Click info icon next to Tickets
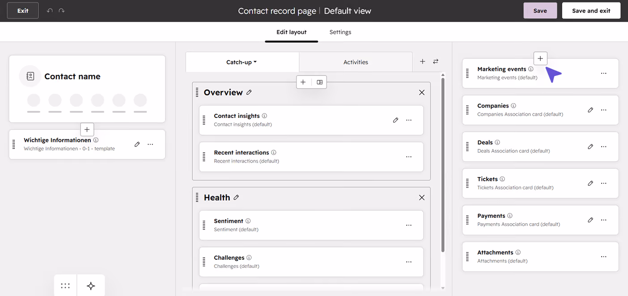Viewport: 628px width, 296px height. point(502,179)
